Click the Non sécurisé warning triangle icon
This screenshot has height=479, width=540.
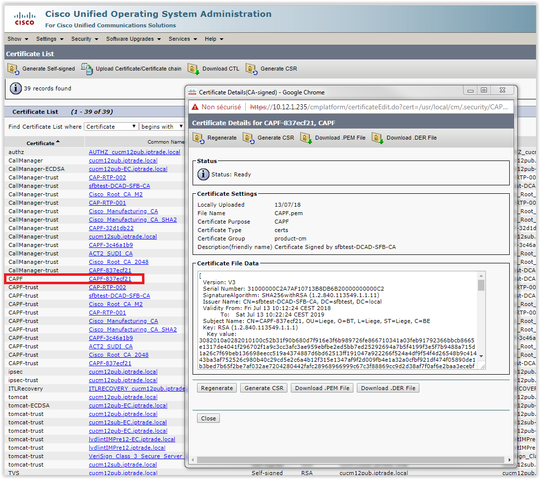pos(195,107)
